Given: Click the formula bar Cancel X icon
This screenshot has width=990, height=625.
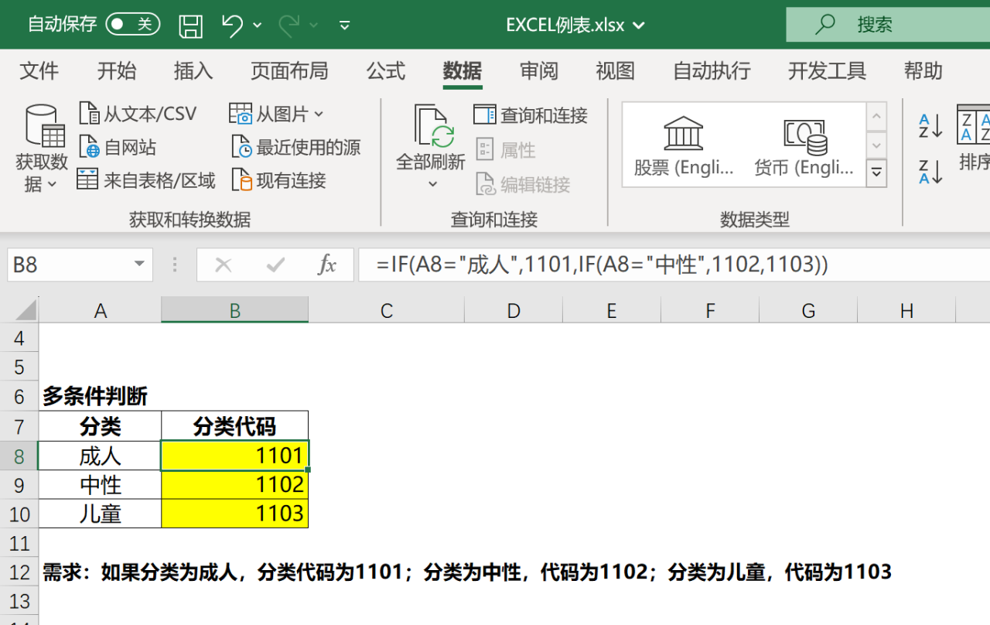Looking at the screenshot, I should [x=224, y=265].
